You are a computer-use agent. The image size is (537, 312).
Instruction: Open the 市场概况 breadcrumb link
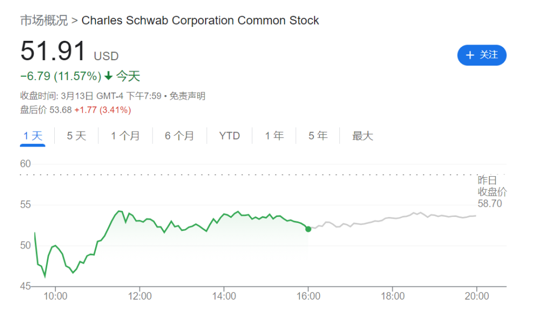tap(44, 20)
